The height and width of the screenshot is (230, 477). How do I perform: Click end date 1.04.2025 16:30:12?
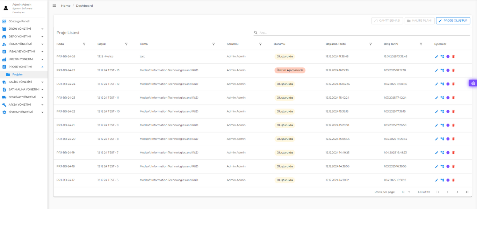coord(395,180)
